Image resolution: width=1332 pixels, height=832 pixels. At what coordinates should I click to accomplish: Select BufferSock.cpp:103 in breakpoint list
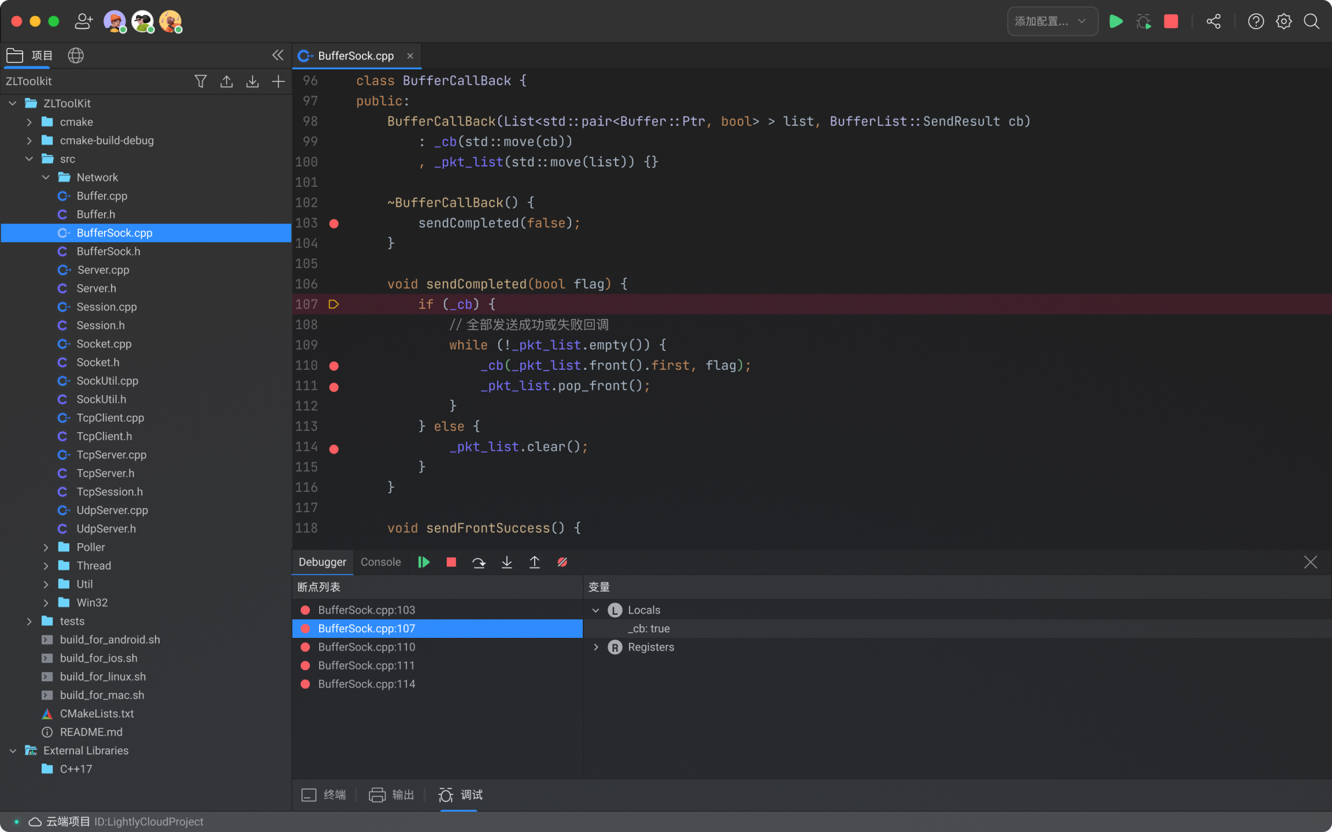pyautogui.click(x=437, y=610)
